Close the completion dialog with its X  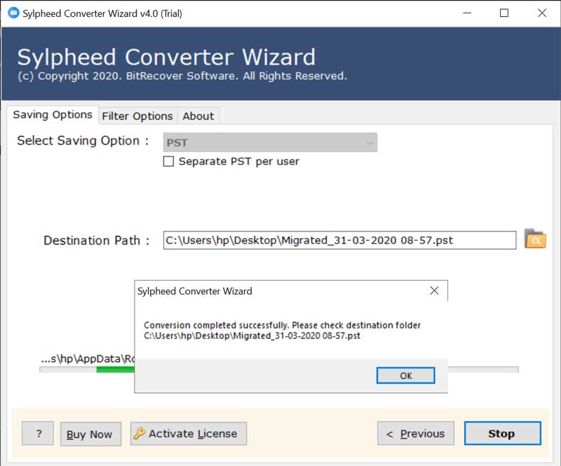(x=434, y=291)
